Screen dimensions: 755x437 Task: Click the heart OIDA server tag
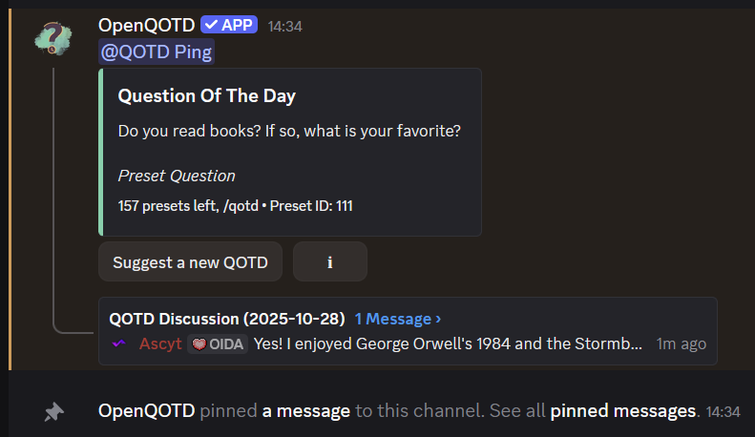218,343
